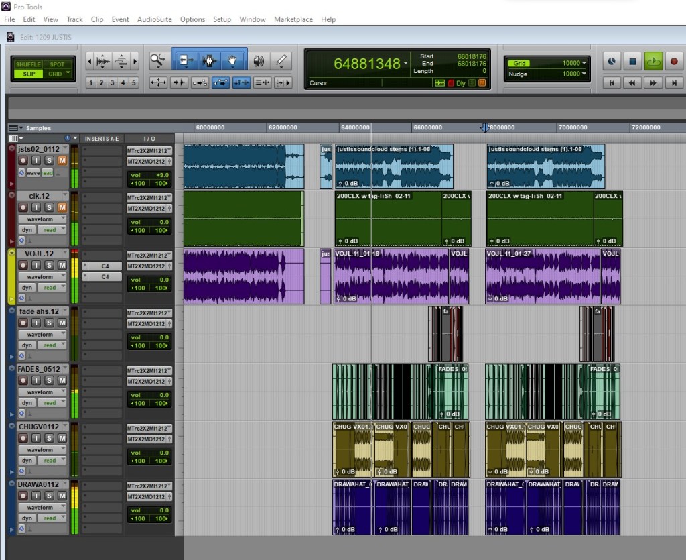Select the Trim tool
The height and width of the screenshot is (560, 686).
coord(186,61)
